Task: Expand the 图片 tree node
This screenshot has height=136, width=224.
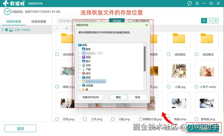Action: pos(80,61)
